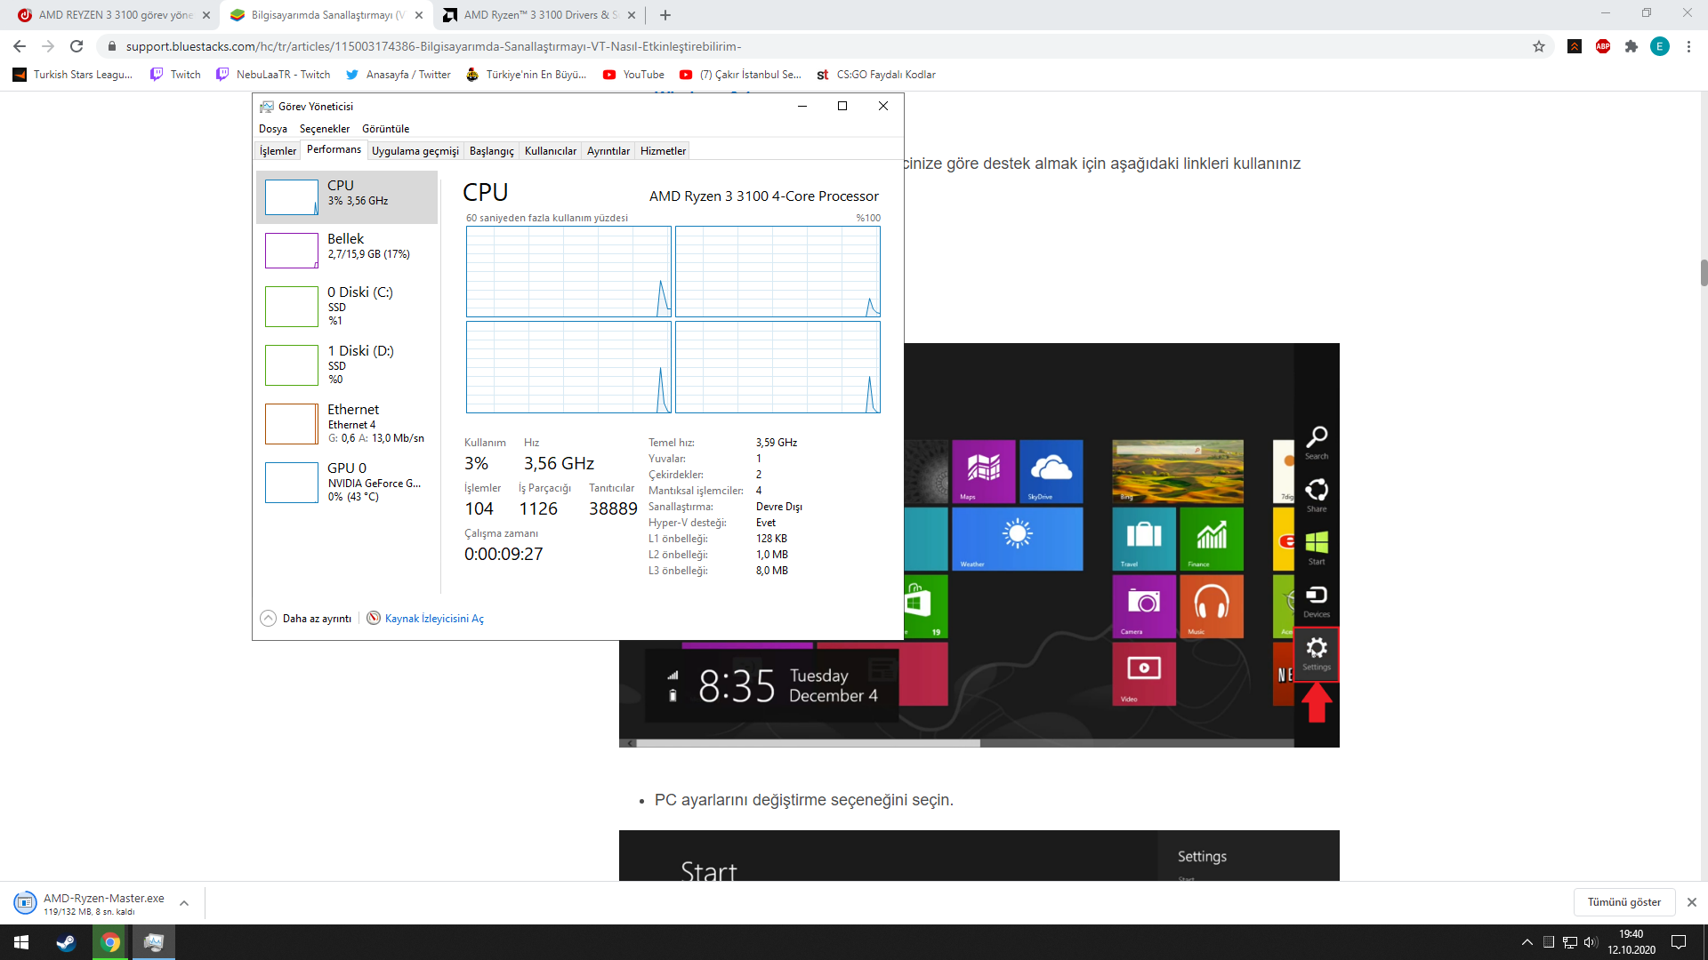Click the Music tile in the screenshot
This screenshot has height=960, width=1708.
(1212, 606)
